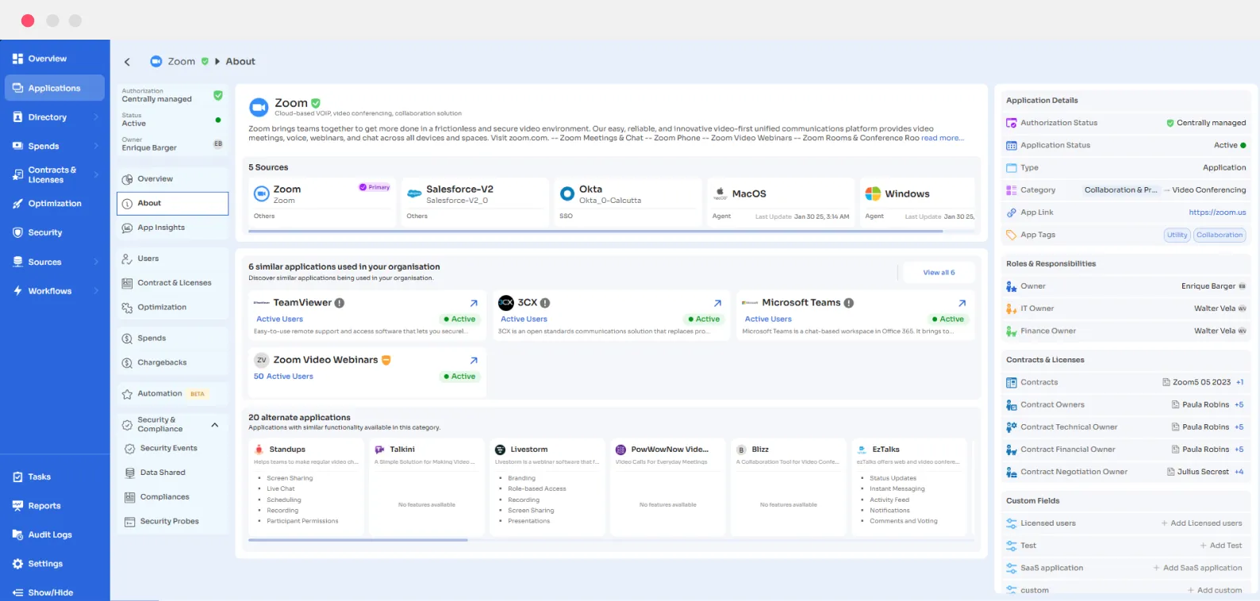Open App Insights tab
This screenshot has height=601, width=1260.
coord(172,228)
